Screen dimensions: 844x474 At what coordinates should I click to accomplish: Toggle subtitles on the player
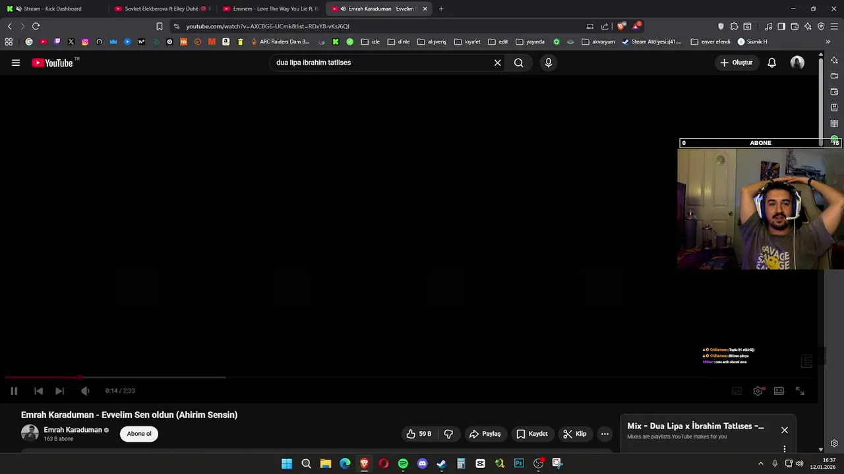point(737,390)
